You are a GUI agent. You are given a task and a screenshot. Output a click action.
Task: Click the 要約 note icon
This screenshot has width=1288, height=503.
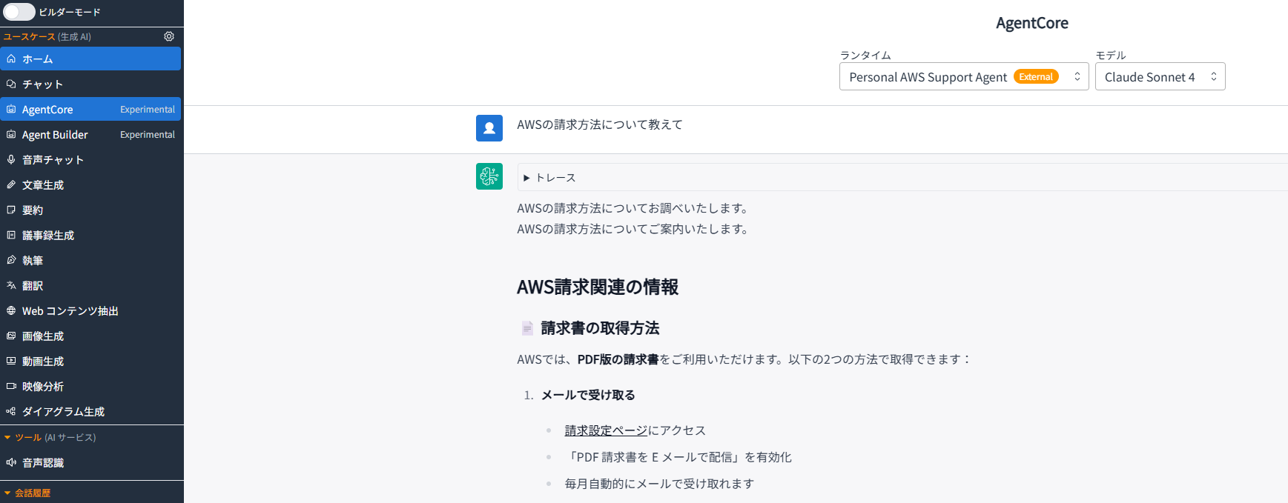[11, 210]
